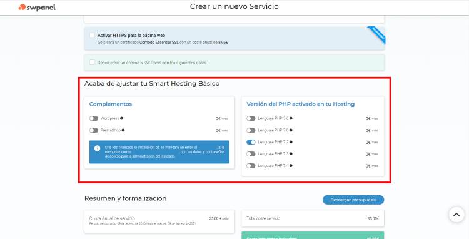
Task: Click the Comodo Essential SSL certificate line
Action: (163, 43)
